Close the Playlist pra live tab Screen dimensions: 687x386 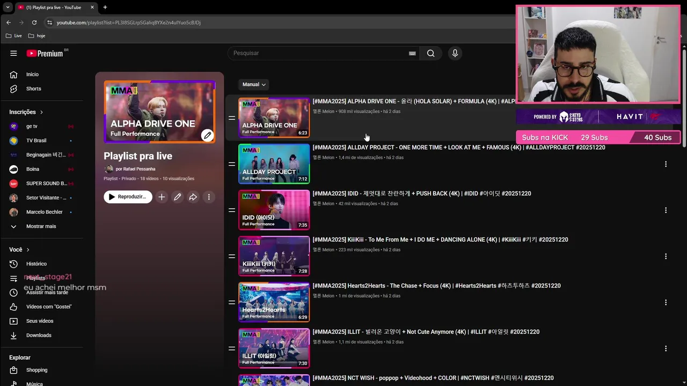(x=92, y=8)
